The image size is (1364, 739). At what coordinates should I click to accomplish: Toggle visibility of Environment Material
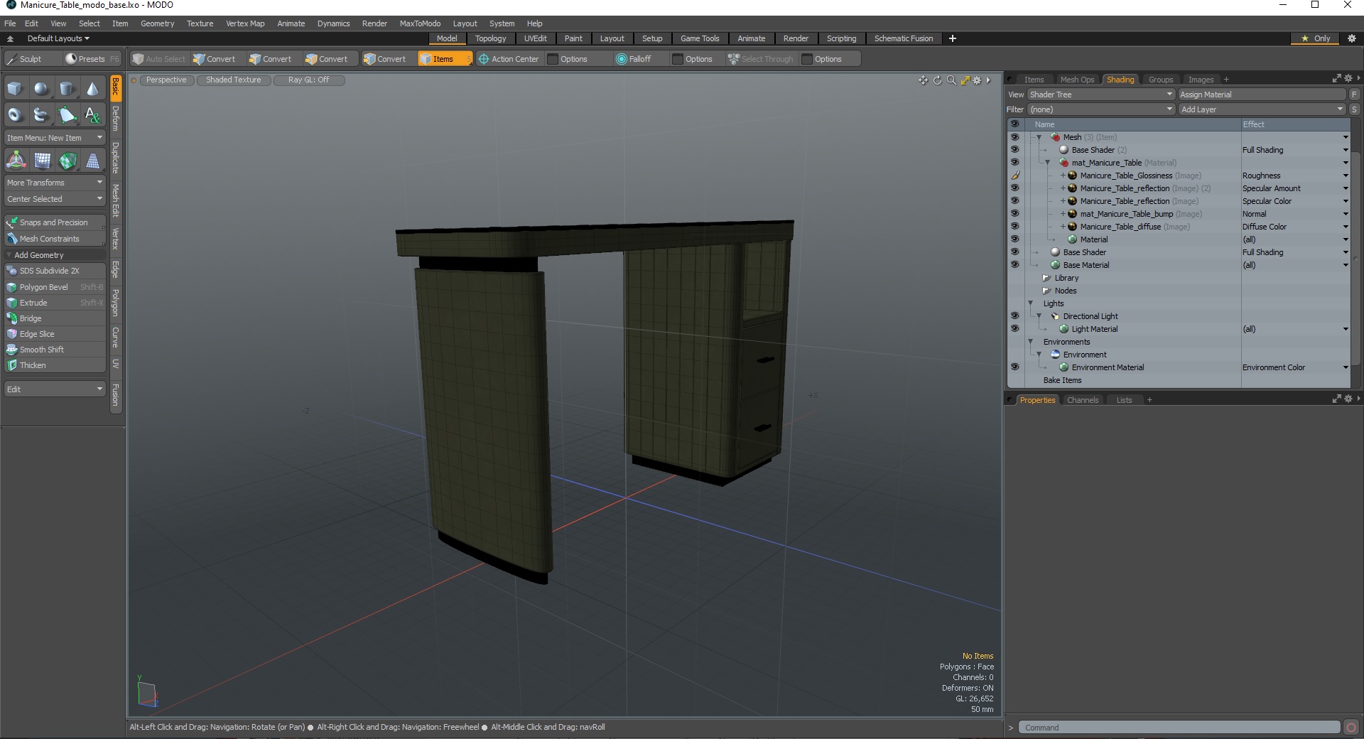pos(1014,367)
